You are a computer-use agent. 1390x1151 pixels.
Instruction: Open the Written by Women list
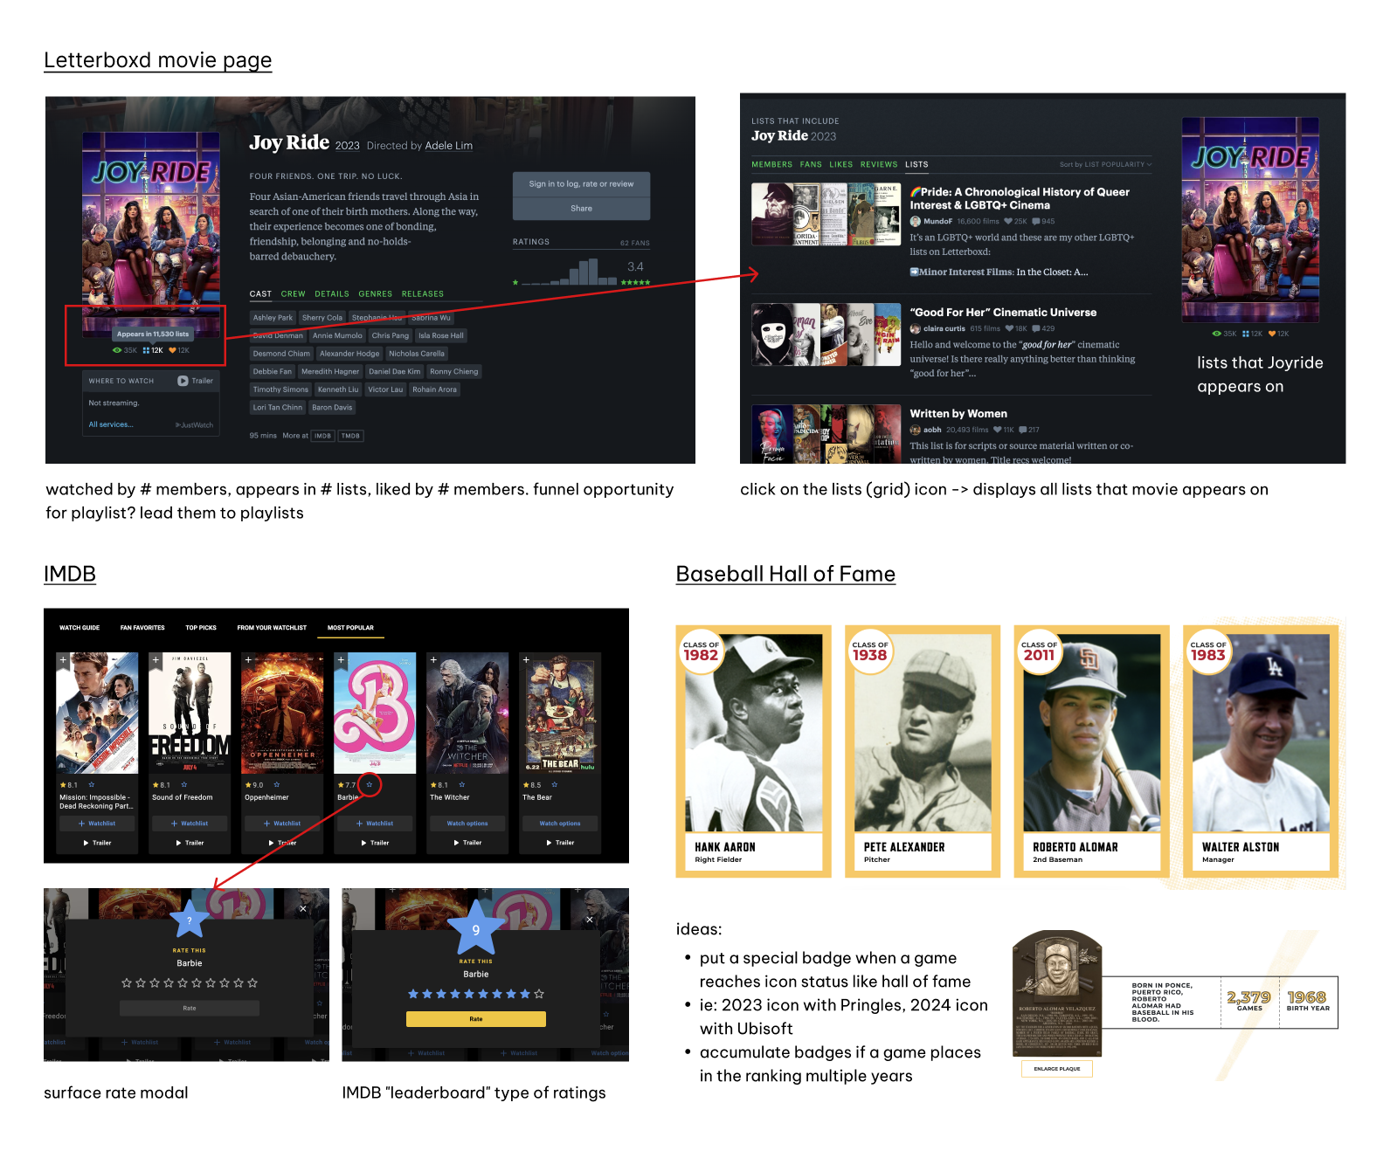click(x=958, y=414)
